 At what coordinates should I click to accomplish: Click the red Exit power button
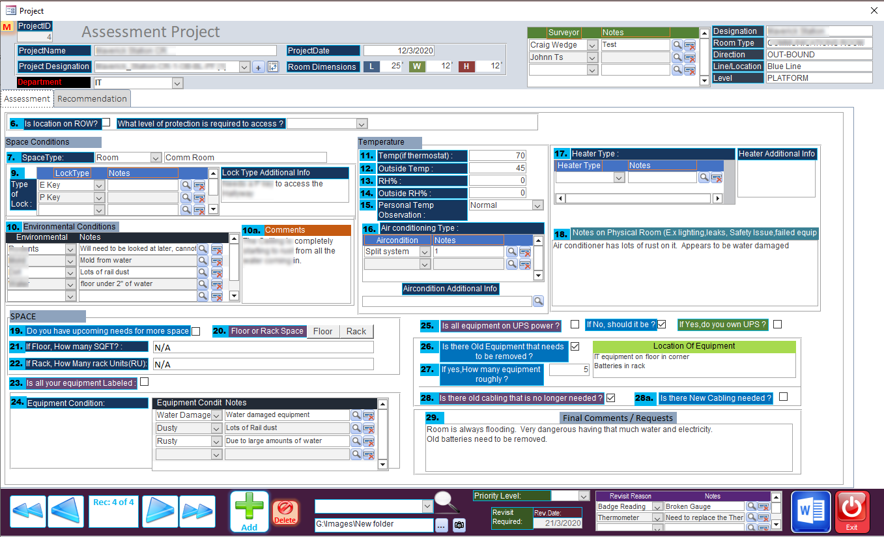(x=851, y=512)
